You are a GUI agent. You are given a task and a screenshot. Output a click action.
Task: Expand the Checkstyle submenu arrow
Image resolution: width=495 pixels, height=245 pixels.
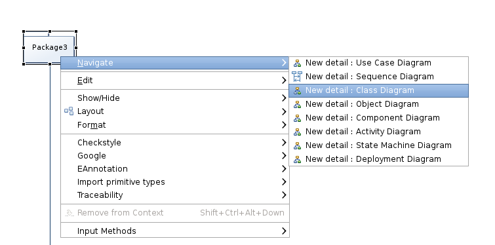(x=284, y=143)
